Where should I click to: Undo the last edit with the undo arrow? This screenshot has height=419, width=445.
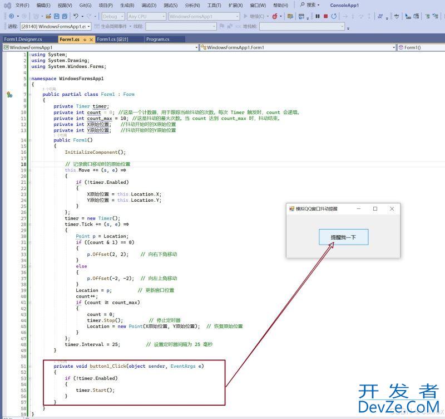pyautogui.click(x=76, y=16)
